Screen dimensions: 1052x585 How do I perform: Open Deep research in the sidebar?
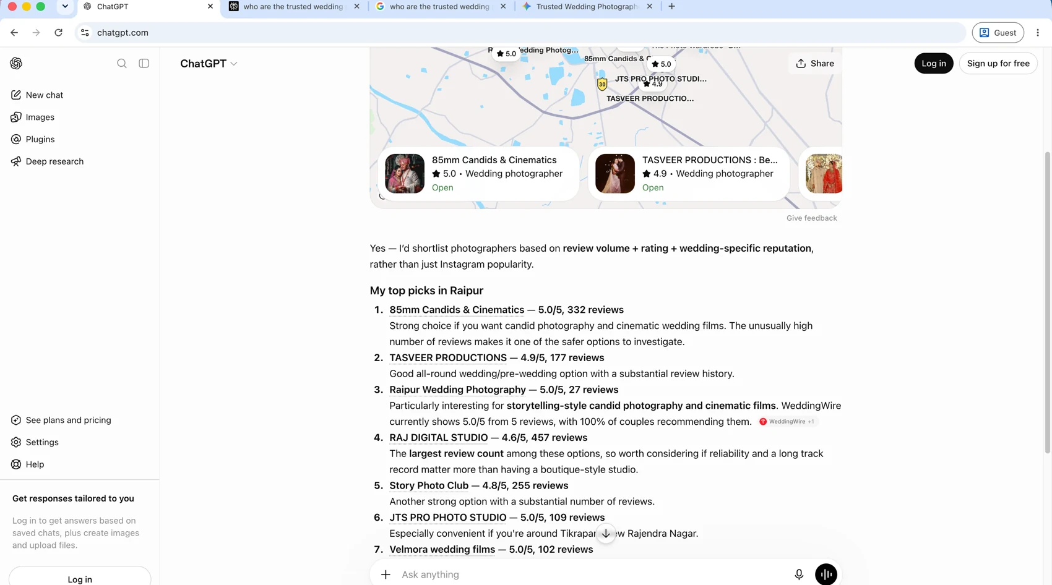(x=47, y=161)
